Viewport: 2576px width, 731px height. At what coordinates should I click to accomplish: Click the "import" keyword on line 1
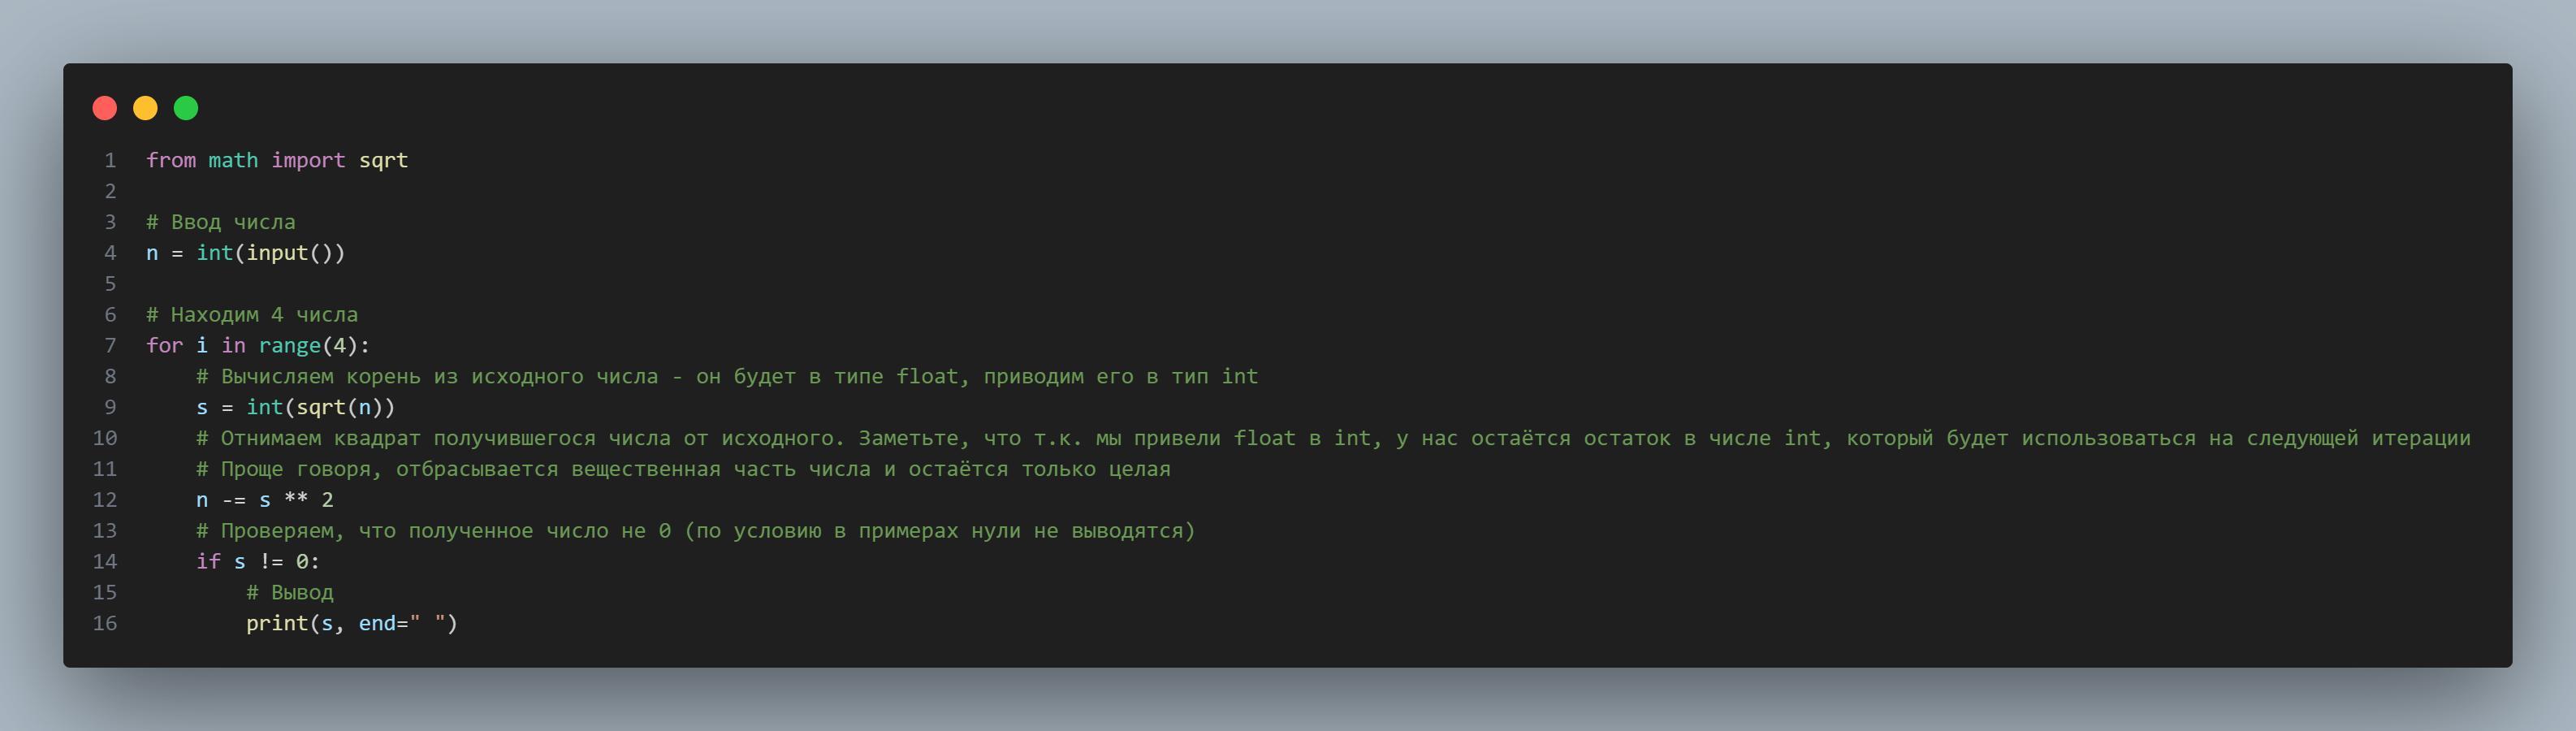(308, 160)
